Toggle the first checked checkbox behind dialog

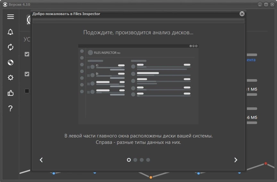[27, 54]
